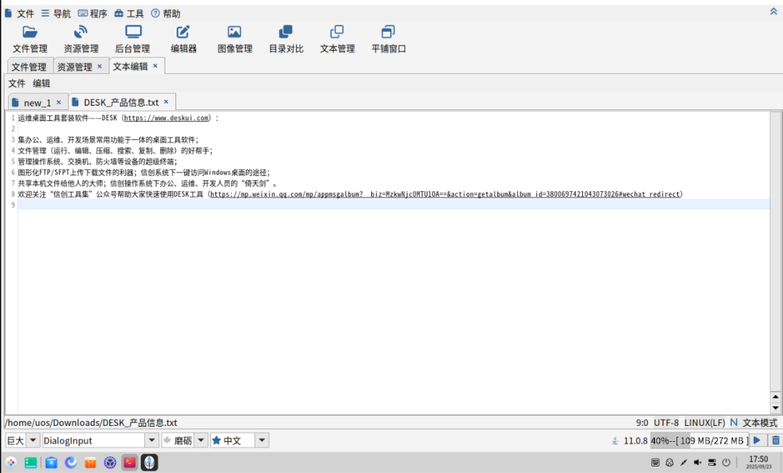The height and width of the screenshot is (473, 783).
Task: Close the 资源管理 tab
Action: [99, 67]
